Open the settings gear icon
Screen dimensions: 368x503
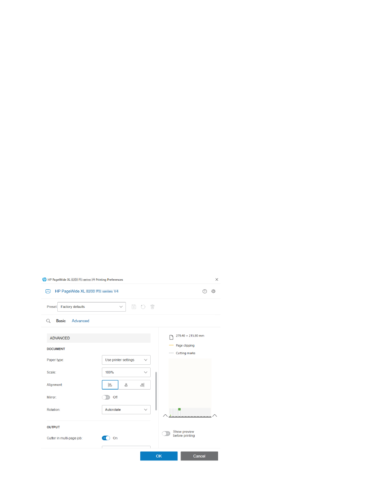213,291
